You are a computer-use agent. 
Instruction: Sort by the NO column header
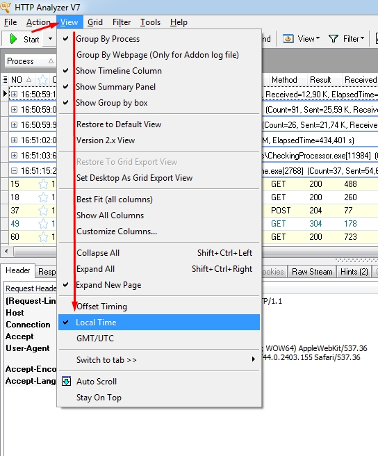point(22,80)
